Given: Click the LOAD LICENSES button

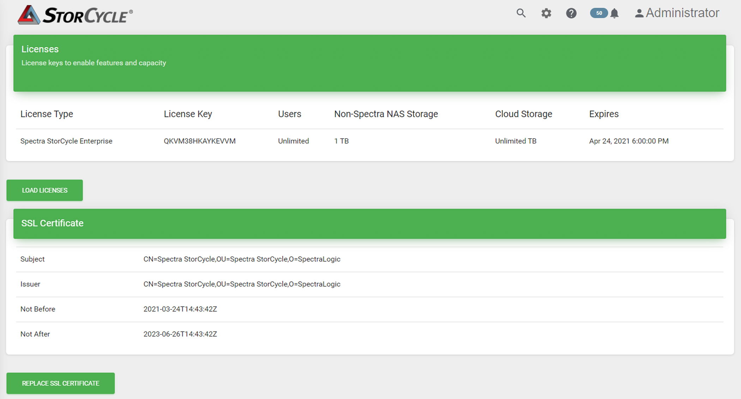Looking at the screenshot, I should [44, 190].
